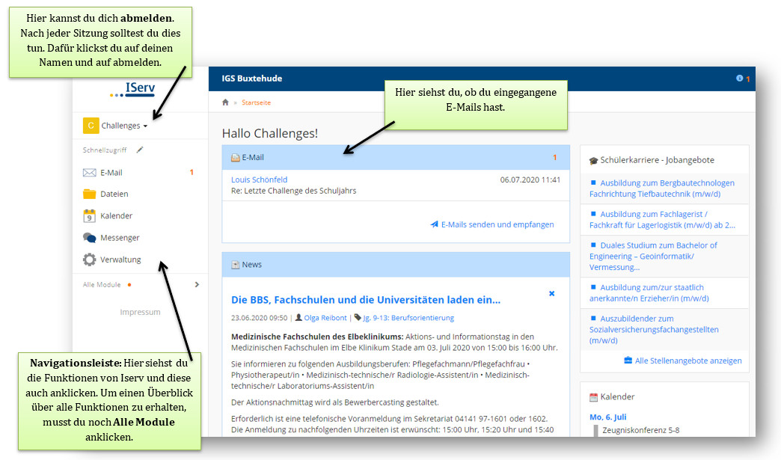Expand Alle Module list
The width and height of the screenshot is (781, 460).
click(x=196, y=285)
